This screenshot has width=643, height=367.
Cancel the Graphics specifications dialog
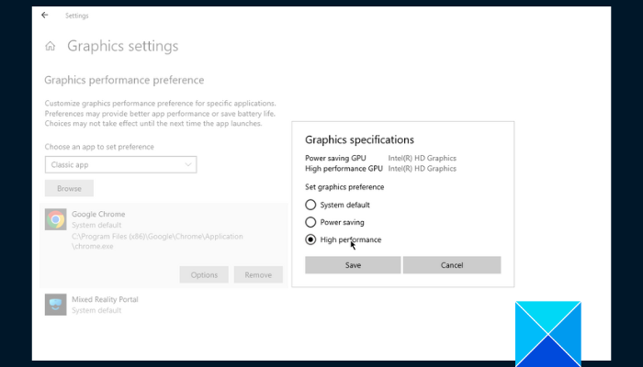point(452,264)
